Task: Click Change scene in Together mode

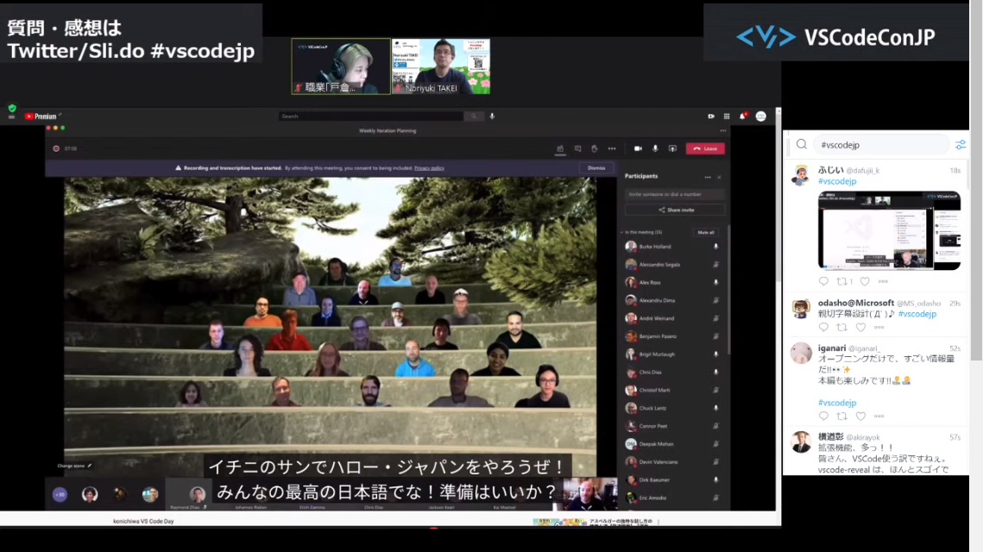Action: 74,466
